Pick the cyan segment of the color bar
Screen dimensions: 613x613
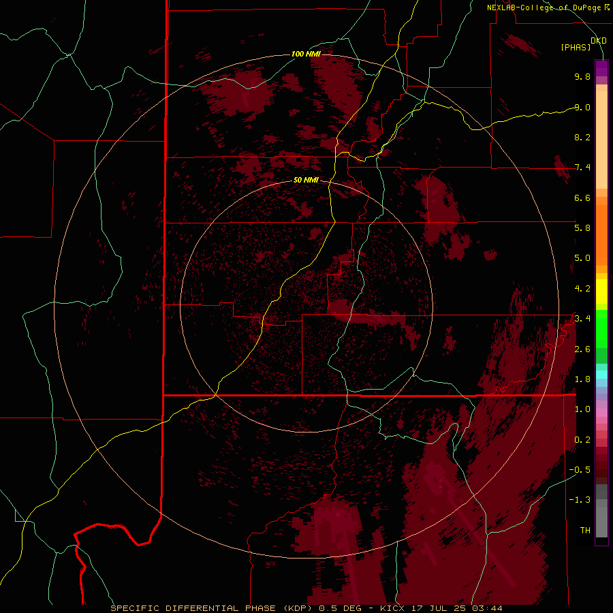coord(601,375)
